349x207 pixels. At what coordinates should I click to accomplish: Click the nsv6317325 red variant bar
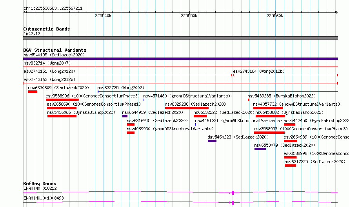290,166
